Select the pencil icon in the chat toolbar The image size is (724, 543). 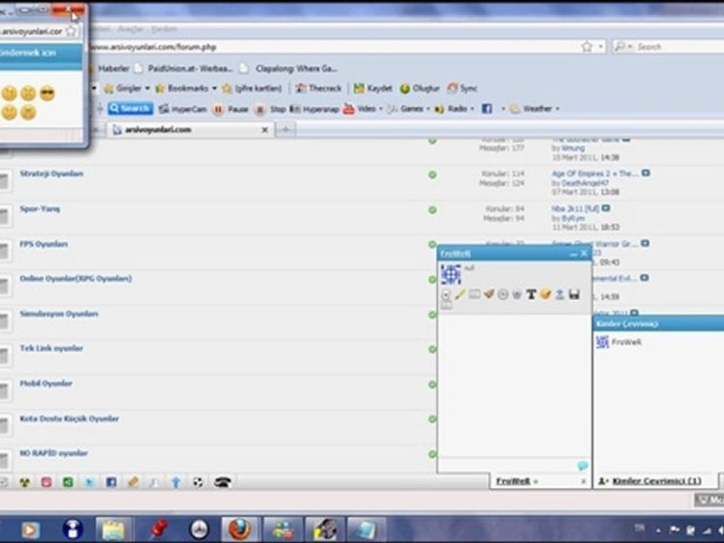[460, 294]
